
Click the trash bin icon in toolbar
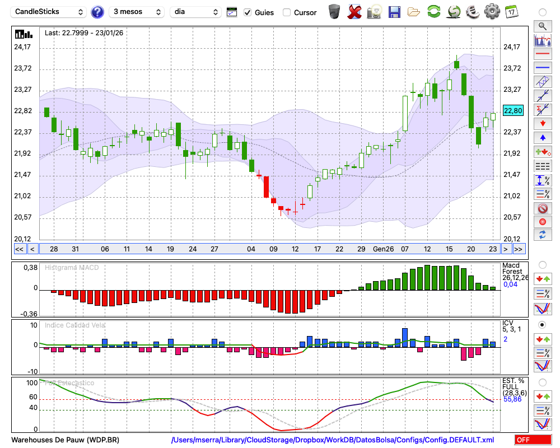click(x=334, y=12)
